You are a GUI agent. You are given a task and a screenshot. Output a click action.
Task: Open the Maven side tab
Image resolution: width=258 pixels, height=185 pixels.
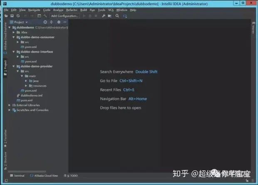pyautogui.click(x=253, y=27)
